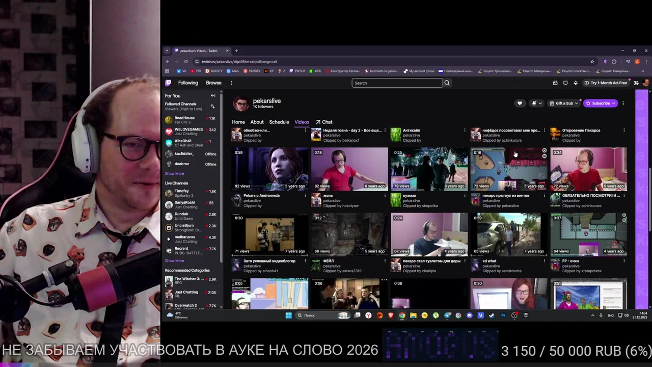652x367 pixels.
Task: Switch to the About channel tab
Action: (x=257, y=122)
